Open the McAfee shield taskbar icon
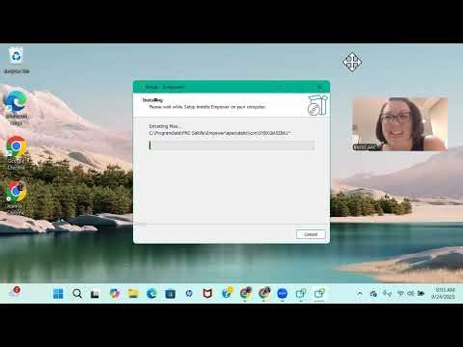463x347 pixels. point(207,293)
